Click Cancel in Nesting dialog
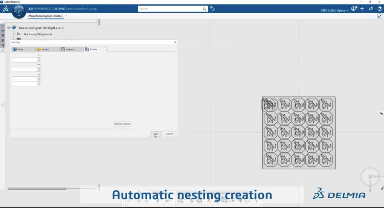The width and height of the screenshot is (384, 208). 170,134
